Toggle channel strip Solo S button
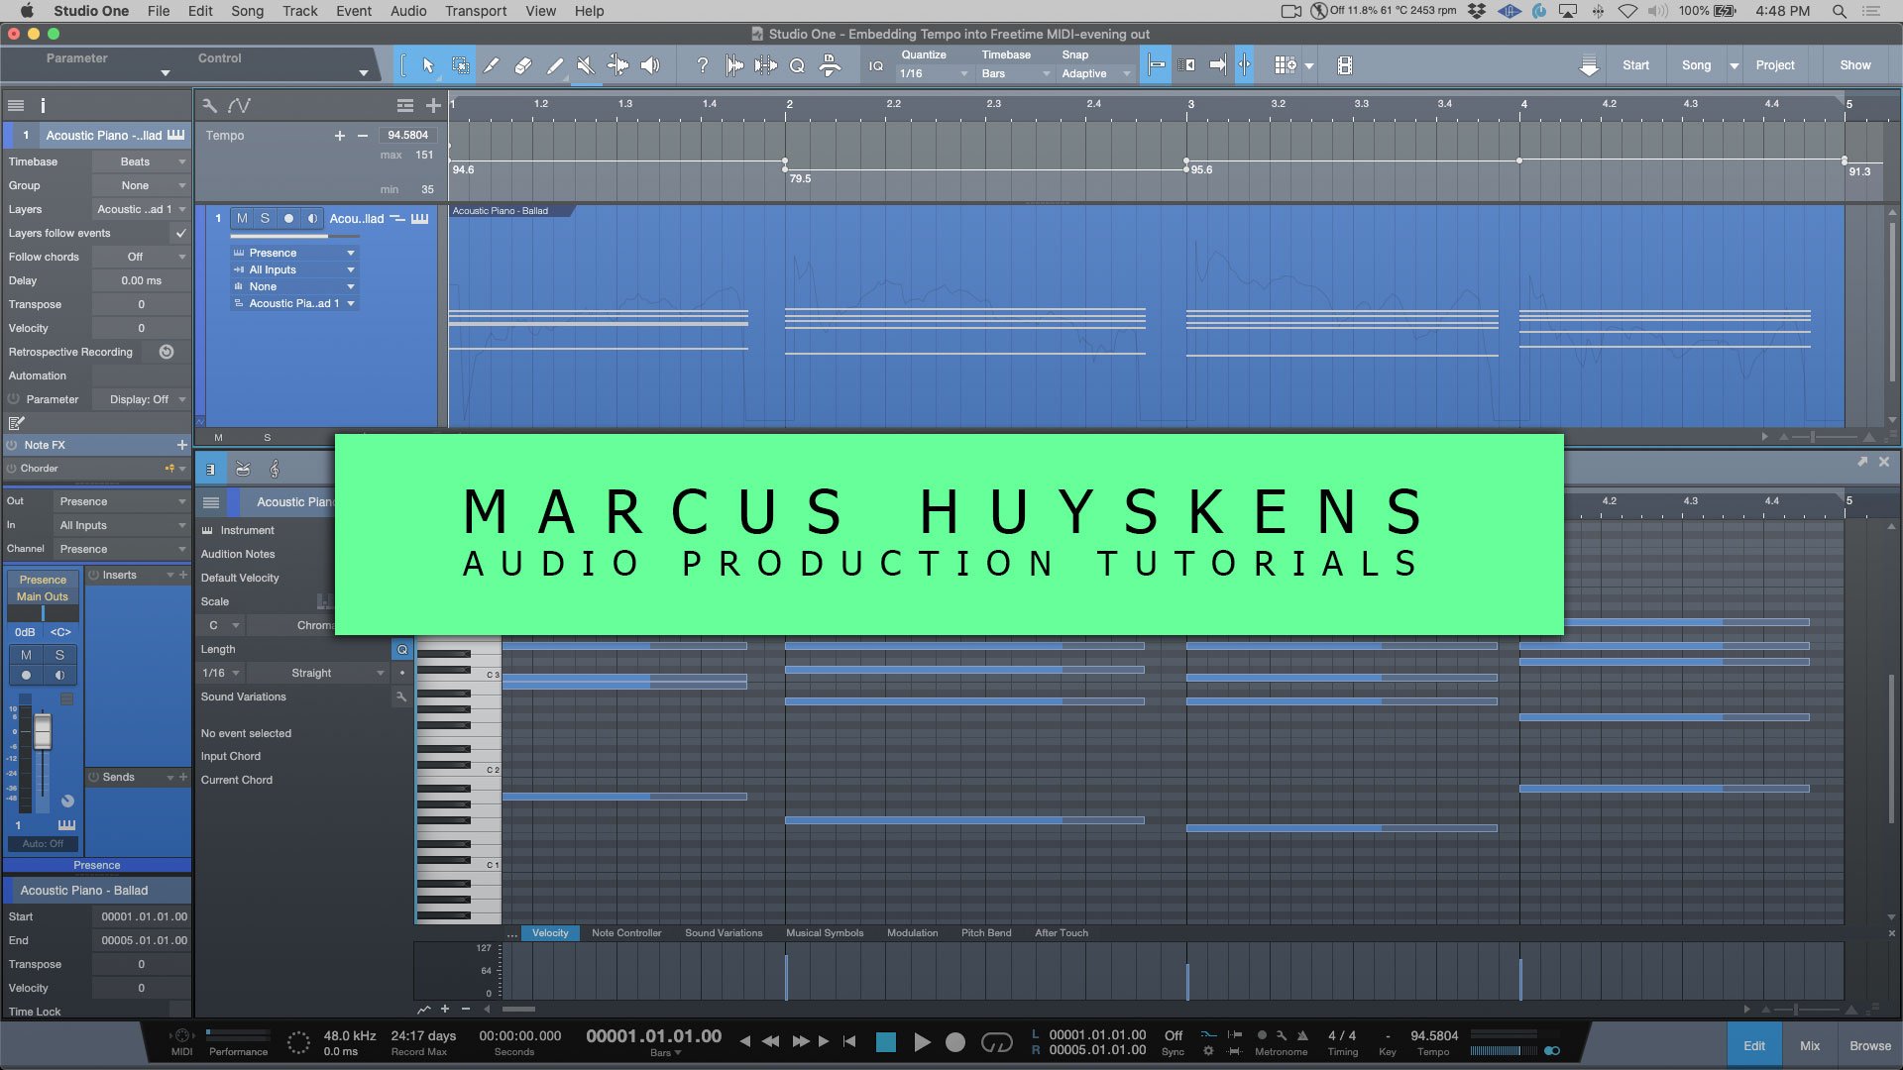The image size is (1903, 1070). (x=59, y=655)
